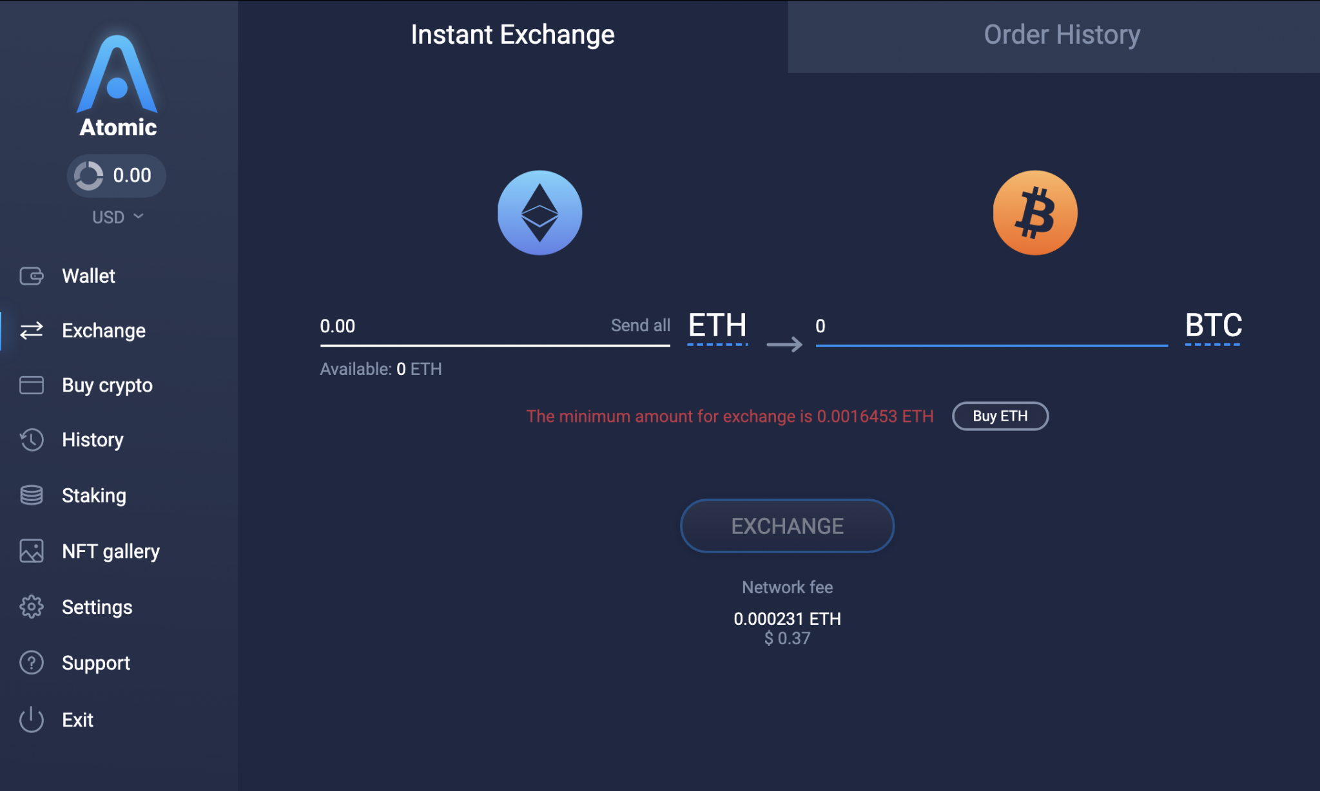Click the Buy crypto card icon
1320x791 pixels.
[32, 385]
